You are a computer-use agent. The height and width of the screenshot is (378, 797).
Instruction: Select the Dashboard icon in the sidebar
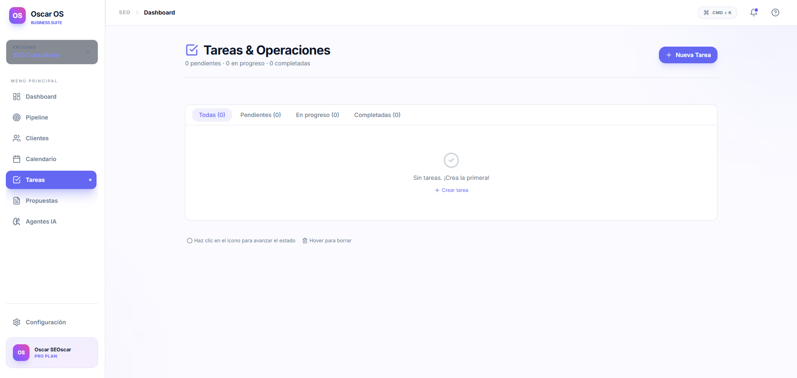17,96
